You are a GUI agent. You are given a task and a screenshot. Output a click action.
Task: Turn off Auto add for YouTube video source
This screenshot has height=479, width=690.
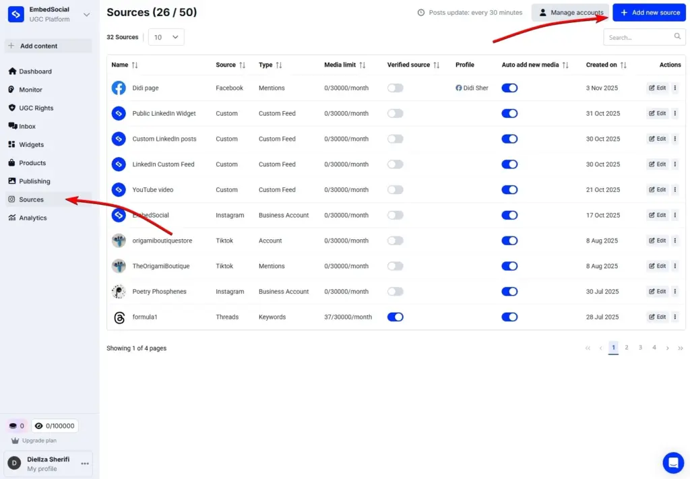point(509,189)
